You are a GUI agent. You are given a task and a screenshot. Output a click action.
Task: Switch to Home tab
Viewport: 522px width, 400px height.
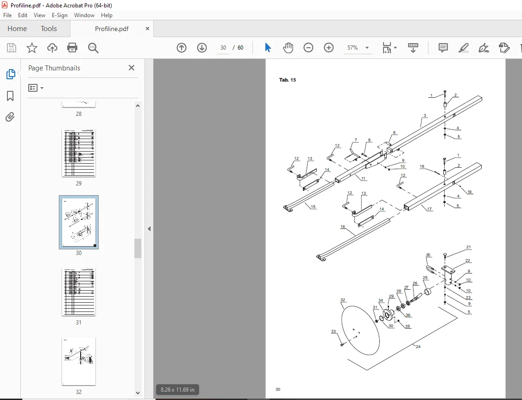coord(17,29)
